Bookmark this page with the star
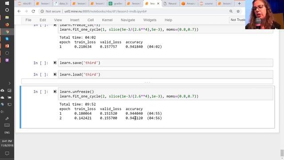 click(238, 11)
